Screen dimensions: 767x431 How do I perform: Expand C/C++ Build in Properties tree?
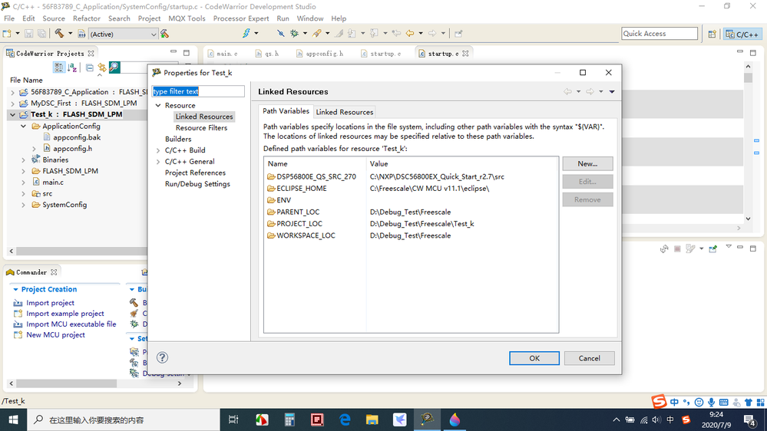coord(158,150)
